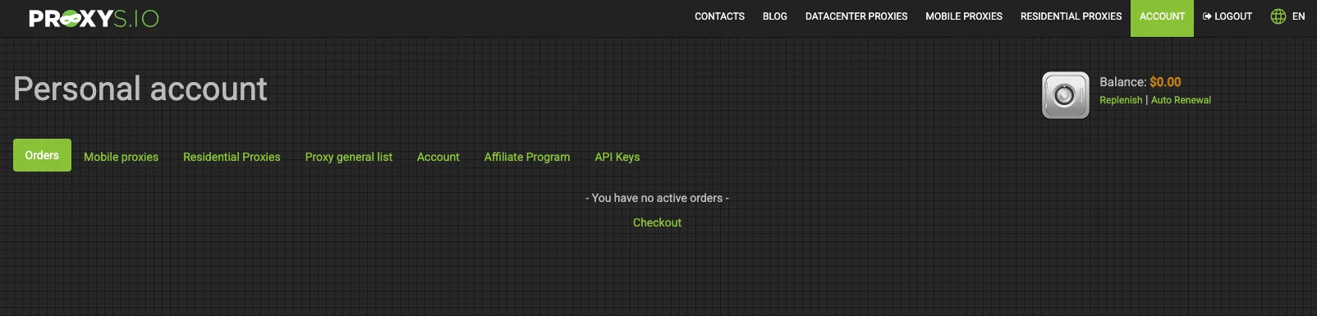Viewport: 1317px width, 316px height.
Task: Open the API Keys tab
Action: tap(617, 157)
